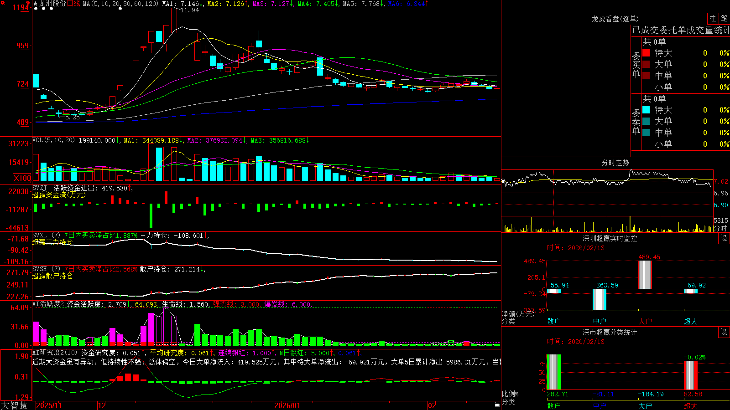Click the 5.25 low price annotation
This screenshot has width=730, height=410.
[72, 117]
